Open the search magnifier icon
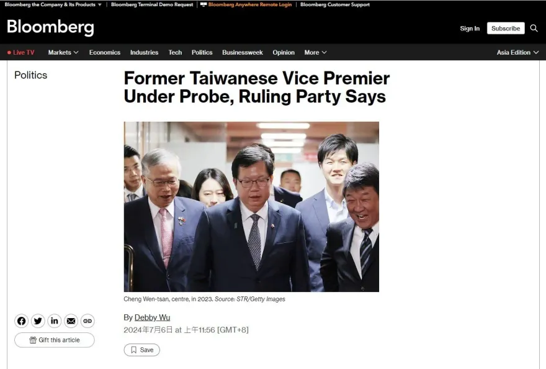This screenshot has height=369, width=546. [x=534, y=28]
